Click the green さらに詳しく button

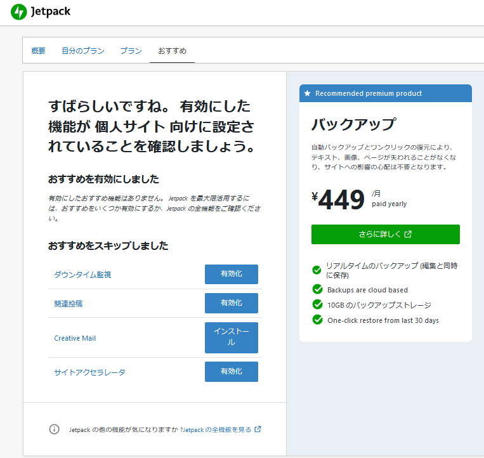385,234
